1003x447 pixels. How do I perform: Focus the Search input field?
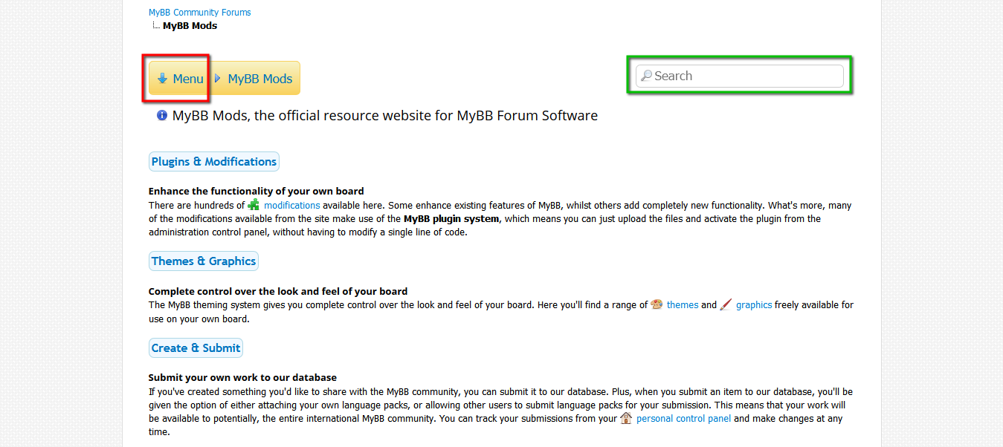pyautogui.click(x=740, y=76)
